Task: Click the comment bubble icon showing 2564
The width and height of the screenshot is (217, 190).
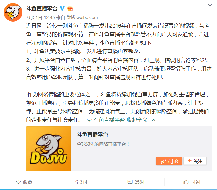Action: [x=130, y=182]
